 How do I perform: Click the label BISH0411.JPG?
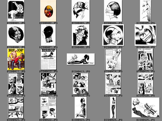(16, 71)
